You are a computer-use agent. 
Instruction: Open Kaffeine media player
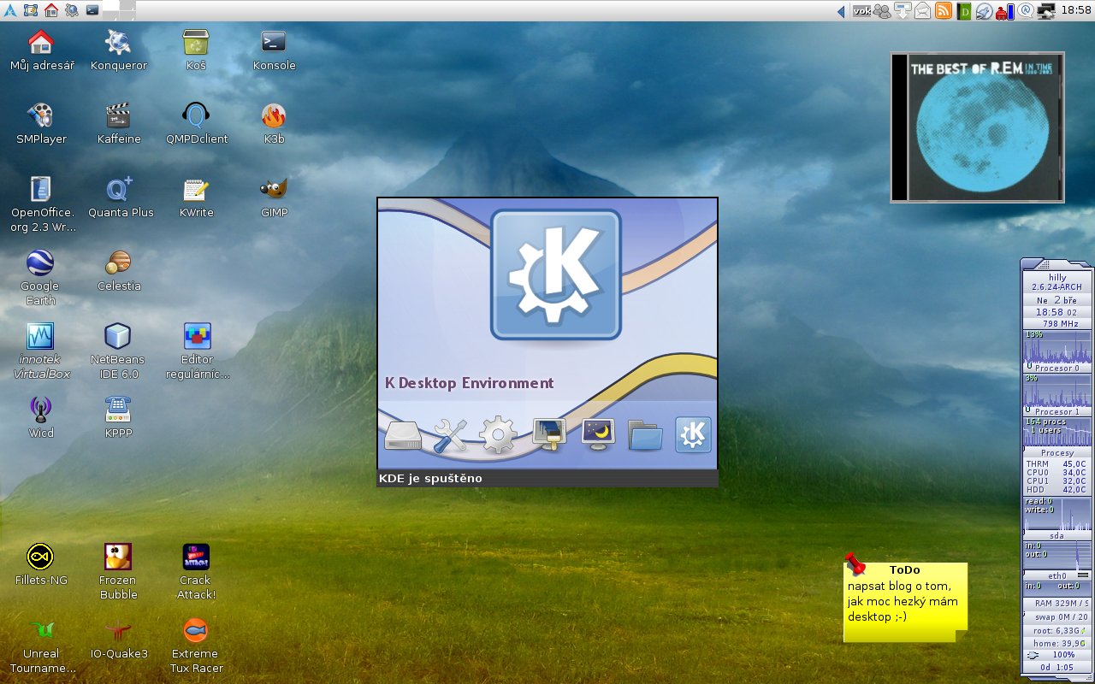118,123
